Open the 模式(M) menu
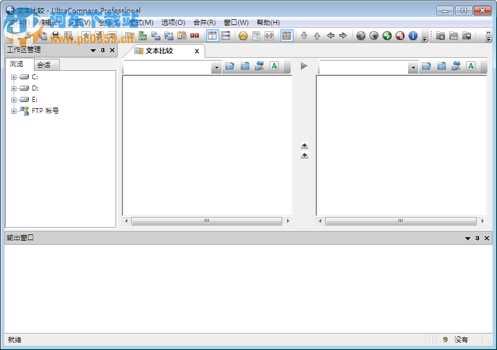This screenshot has height=350, width=497. 141,23
